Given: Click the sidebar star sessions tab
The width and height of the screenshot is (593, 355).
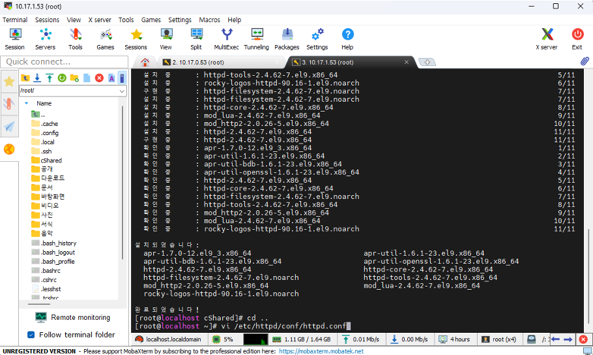Looking at the screenshot, I should tap(9, 81).
